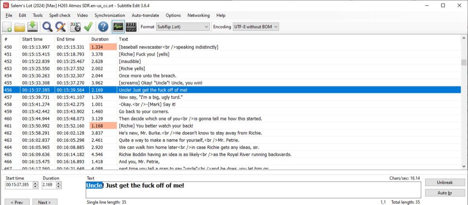Click the Start time column header
Screen dimensions: 468x205
(37, 39)
